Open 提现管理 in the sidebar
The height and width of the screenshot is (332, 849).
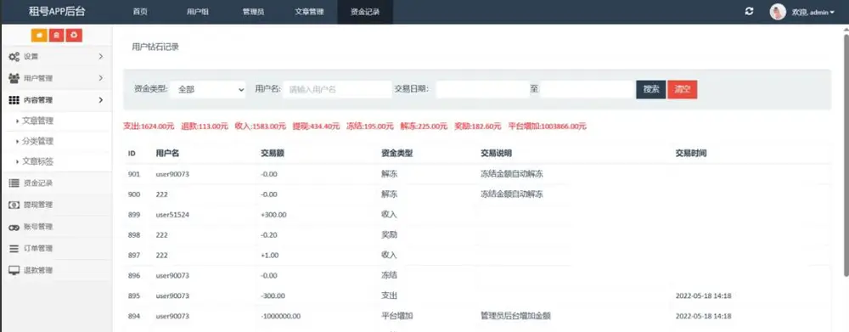pos(38,205)
